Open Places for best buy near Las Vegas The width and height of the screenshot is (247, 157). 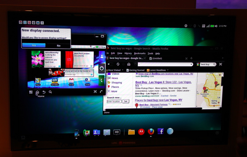pos(159,100)
